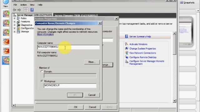The width and height of the screenshot is (200, 112).
Task: Click the Configuration icon in the tree
Action: (18, 28)
